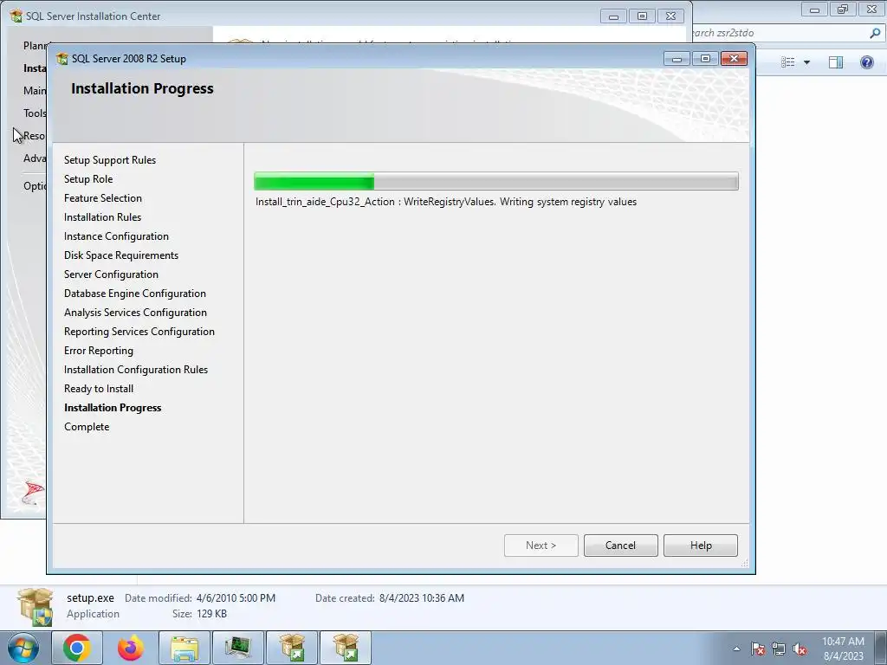The height and width of the screenshot is (665, 887).
Task: Open Windows Start menu orb
Action: click(23, 648)
